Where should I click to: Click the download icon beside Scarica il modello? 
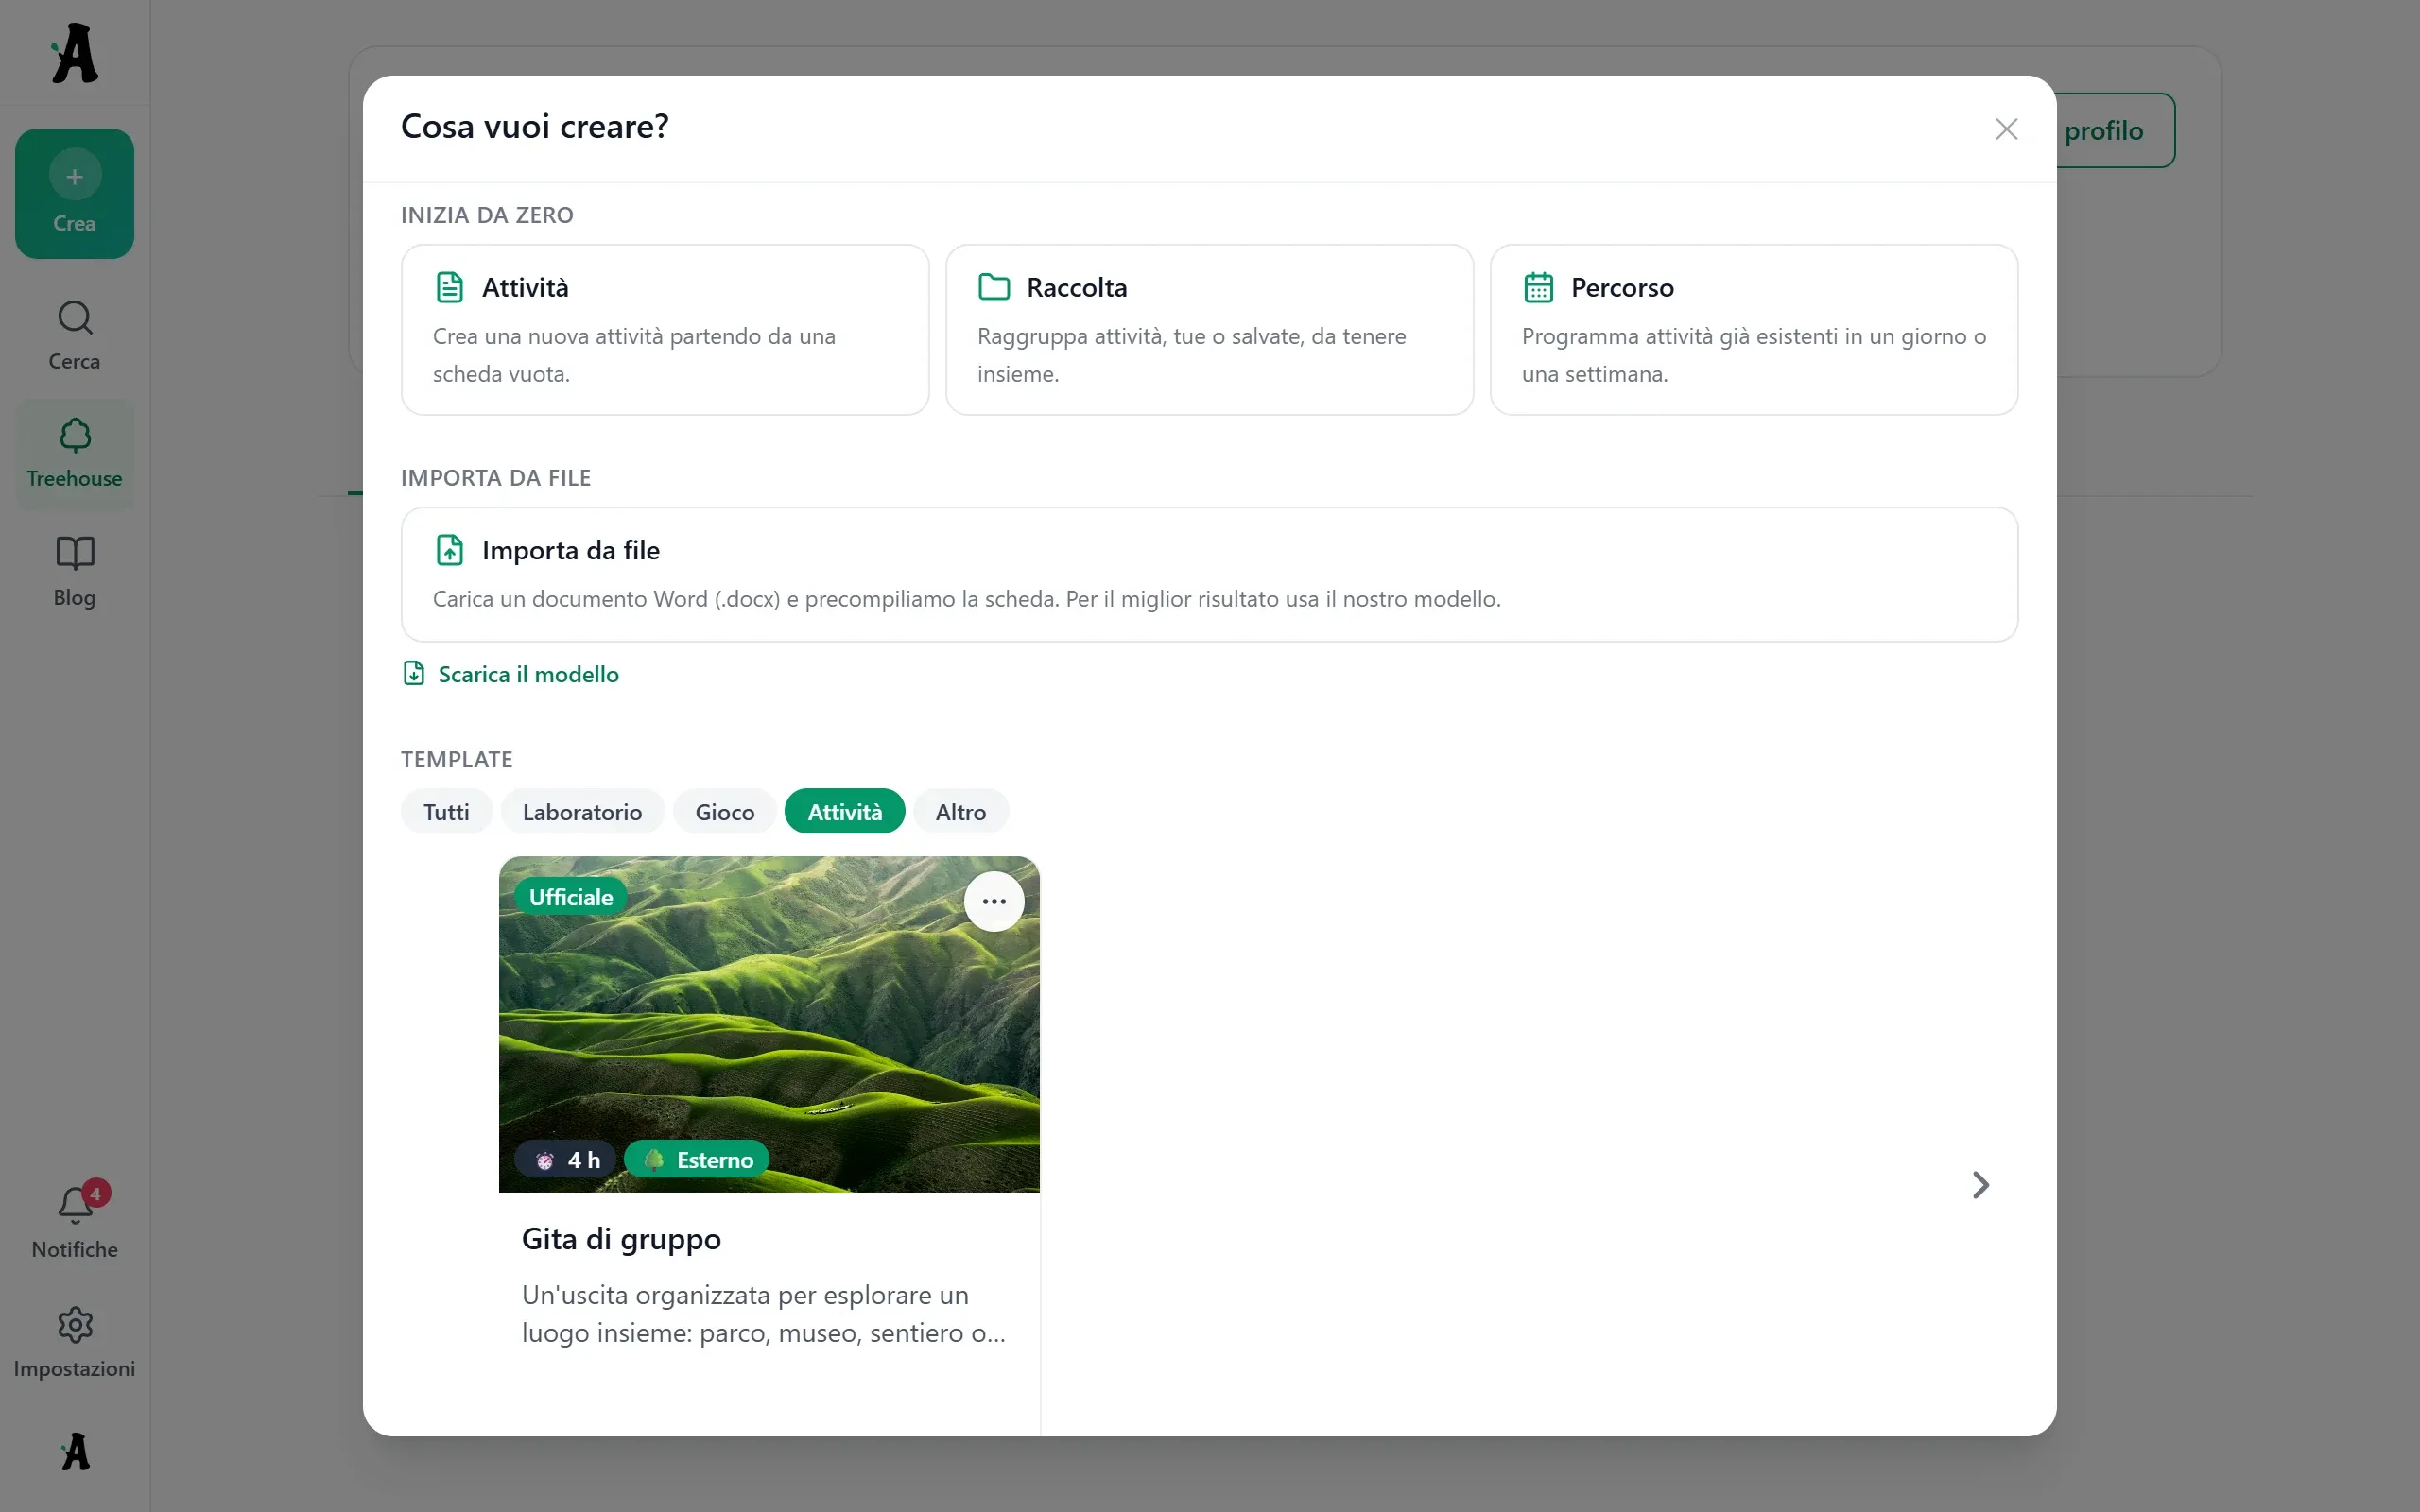coord(414,673)
